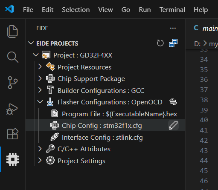The width and height of the screenshot is (218, 190).
Task: Collapse Flasher Configurations OpenOCD node
Action: pyautogui.click(x=40, y=102)
